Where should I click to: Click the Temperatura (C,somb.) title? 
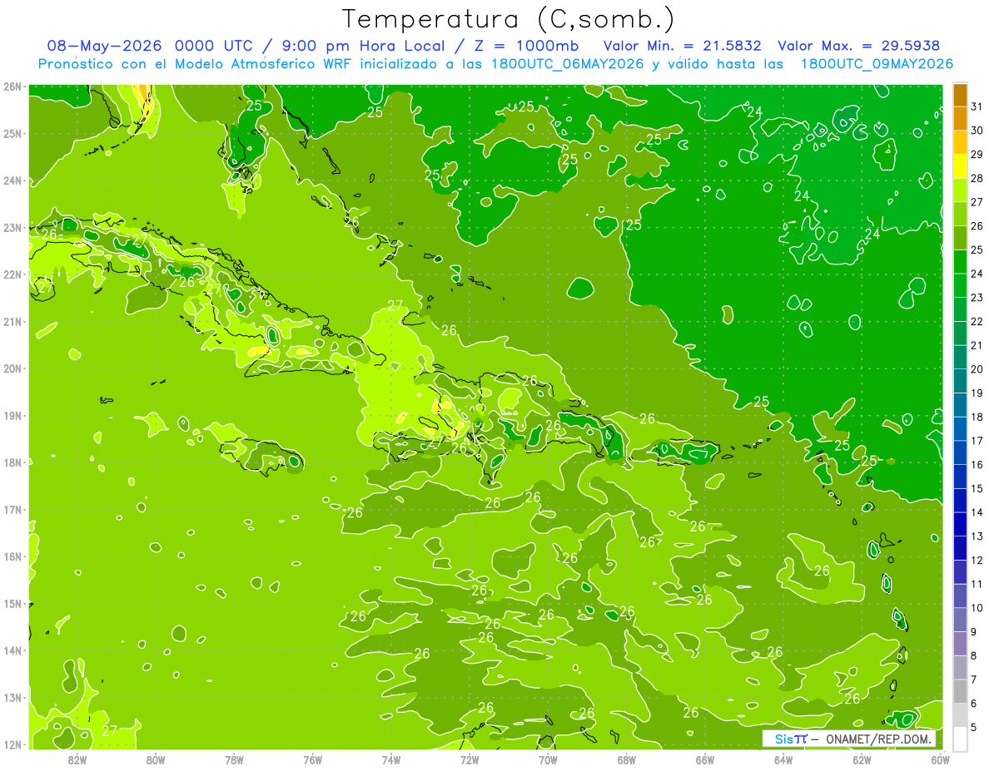(508, 19)
